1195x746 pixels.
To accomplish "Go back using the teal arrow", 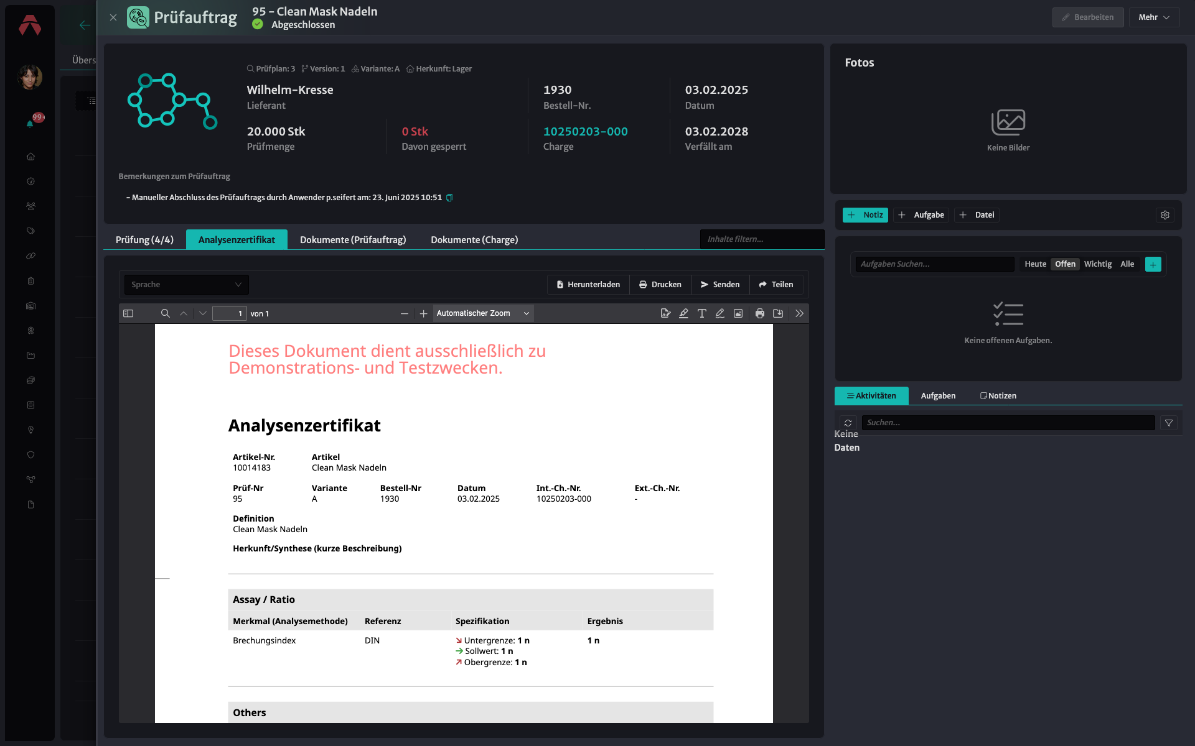I will pyautogui.click(x=85, y=25).
